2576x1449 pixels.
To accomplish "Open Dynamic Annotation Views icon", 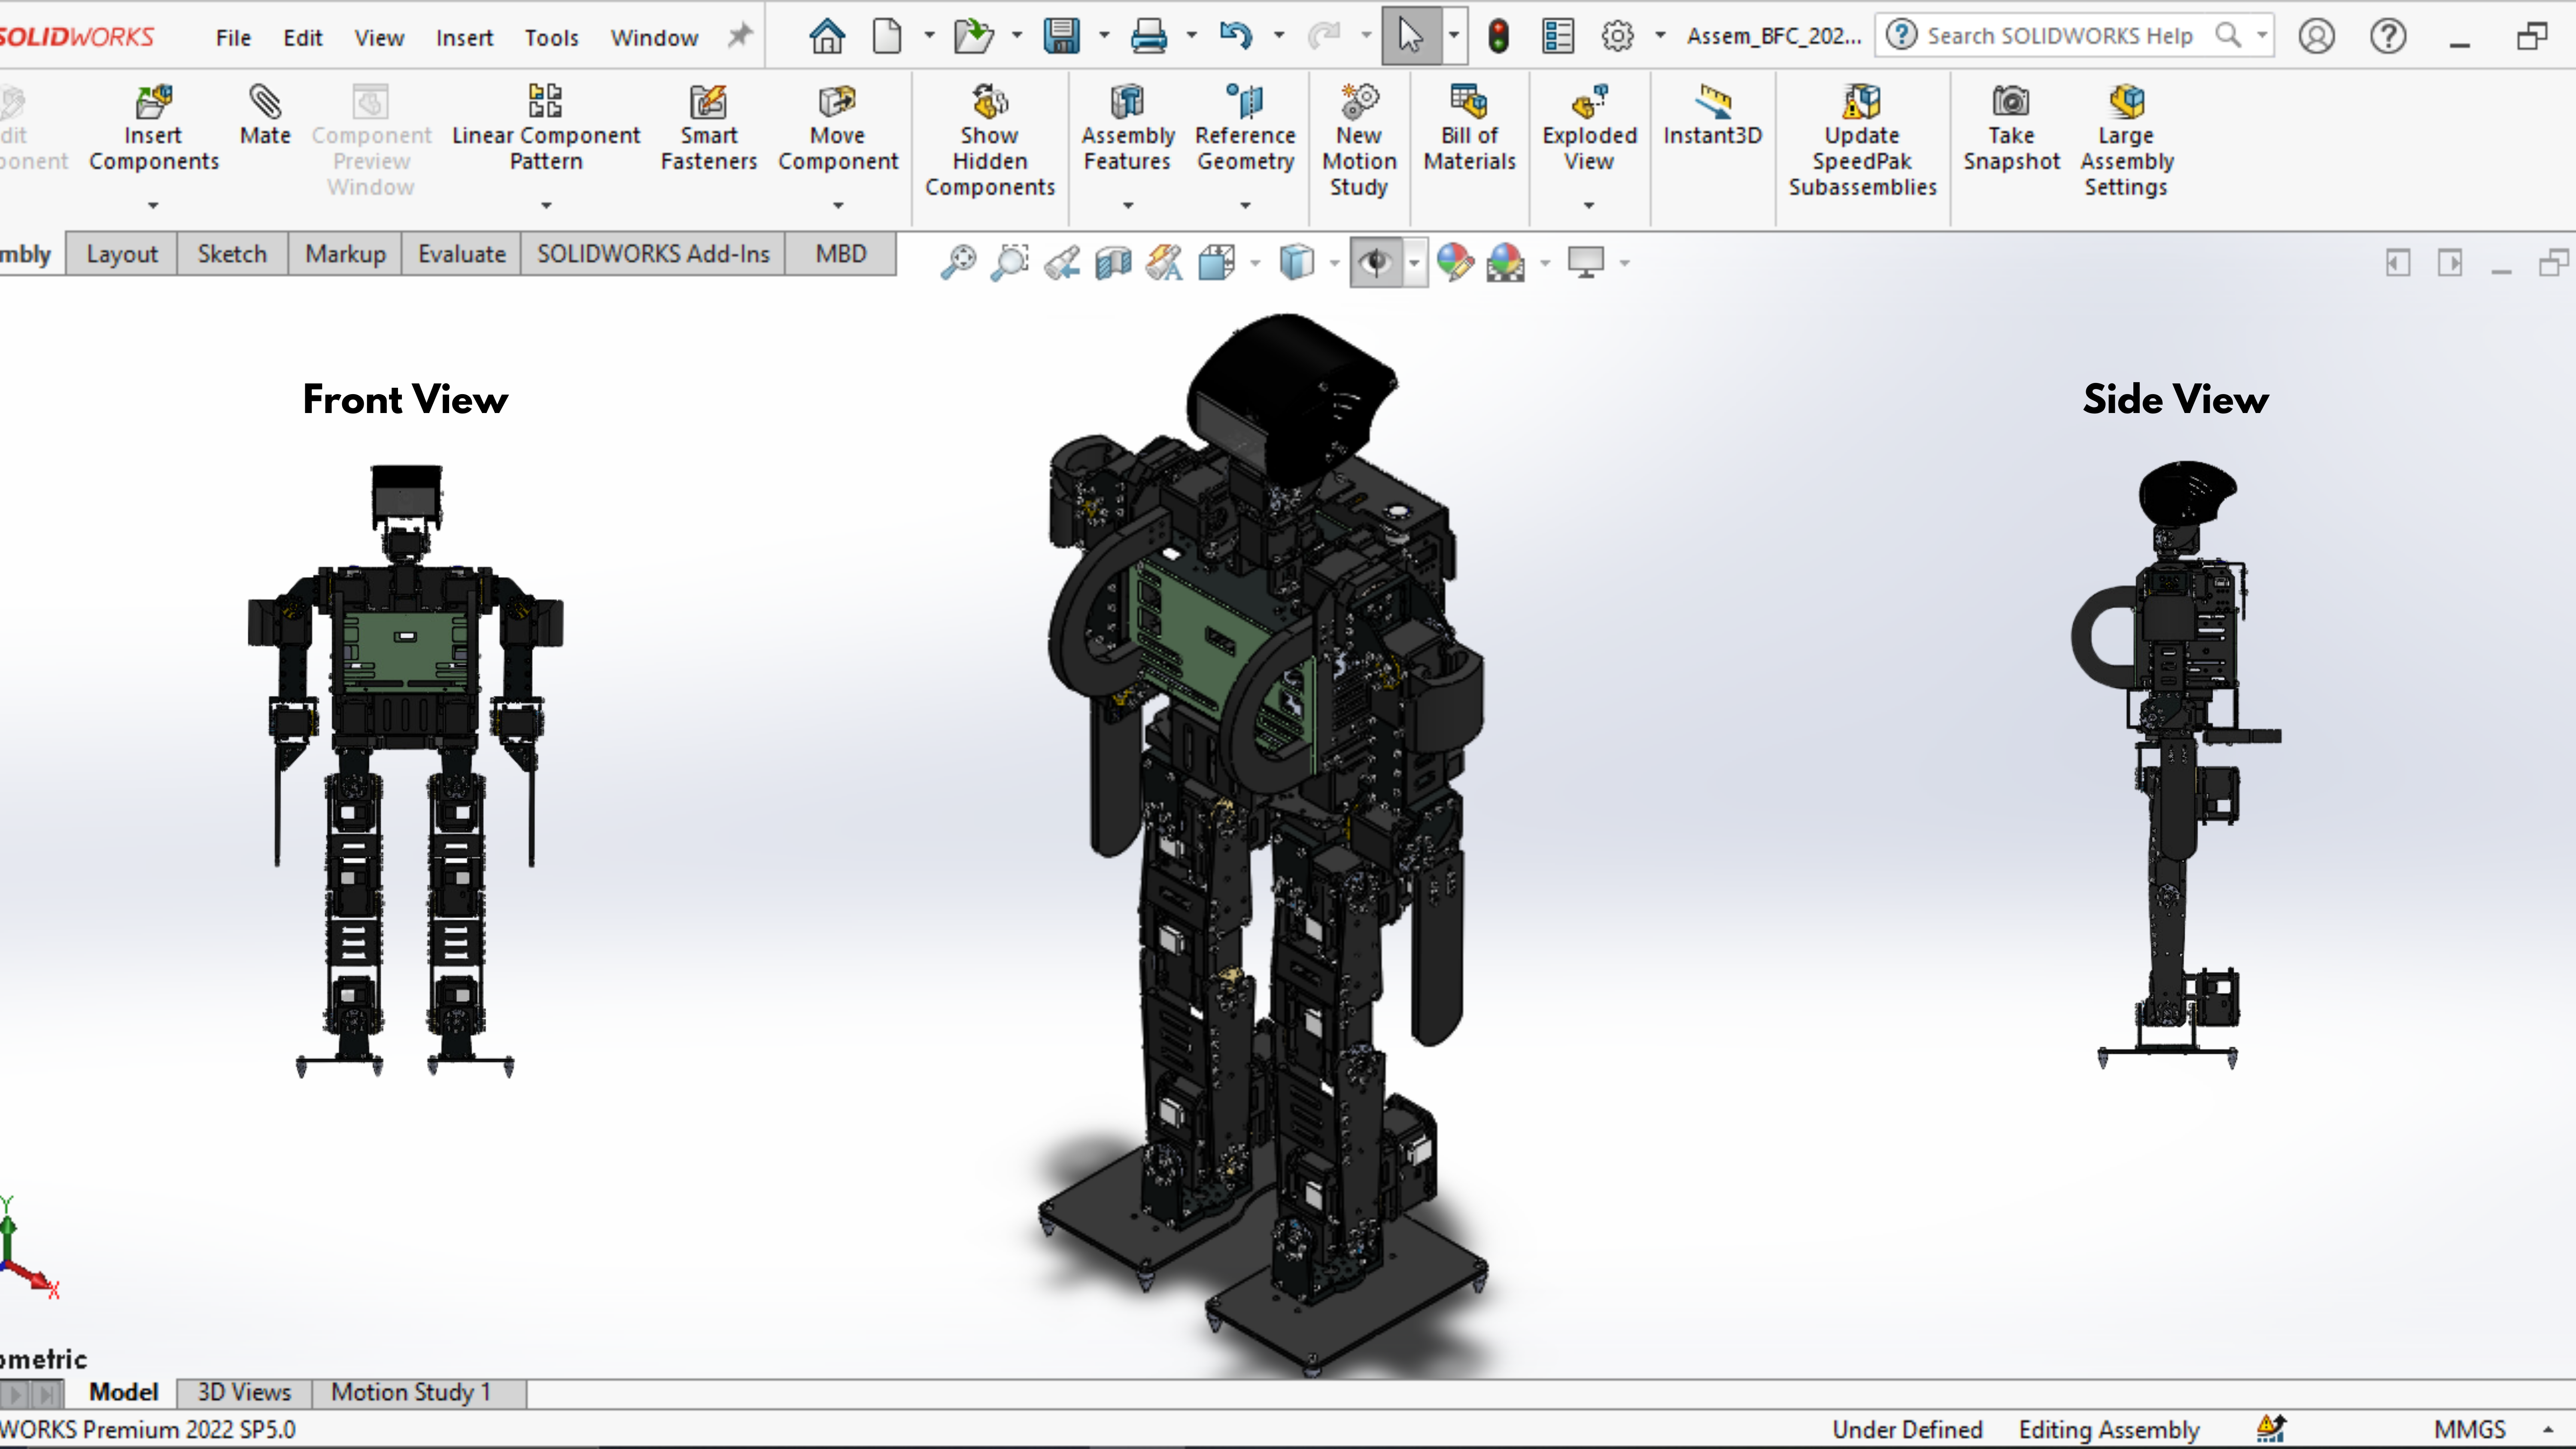I will 1164,263.
